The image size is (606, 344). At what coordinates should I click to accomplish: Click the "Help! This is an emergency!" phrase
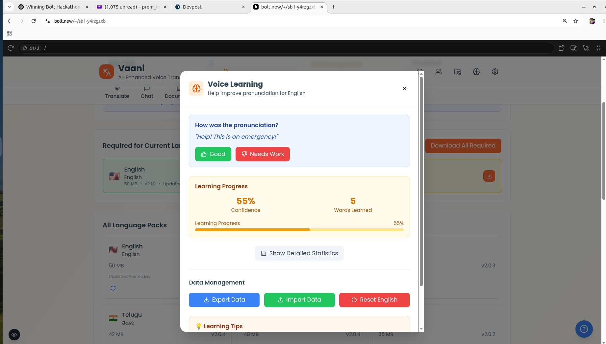237,137
